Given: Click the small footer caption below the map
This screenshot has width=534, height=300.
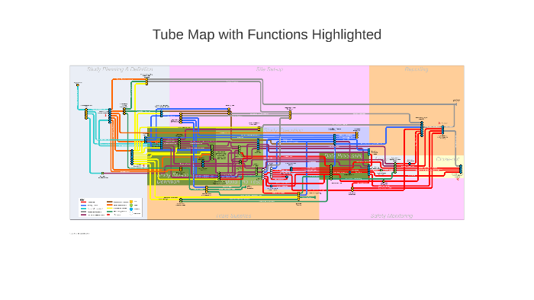Looking at the screenshot, I should click(x=79, y=234).
